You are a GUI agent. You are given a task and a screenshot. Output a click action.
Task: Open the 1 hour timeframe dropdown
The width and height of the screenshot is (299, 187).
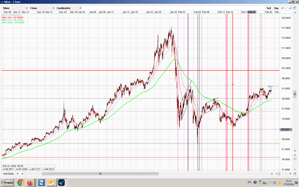point(42,8)
